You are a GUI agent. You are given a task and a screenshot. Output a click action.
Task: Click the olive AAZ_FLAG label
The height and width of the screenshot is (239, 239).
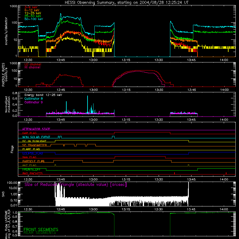29,165
